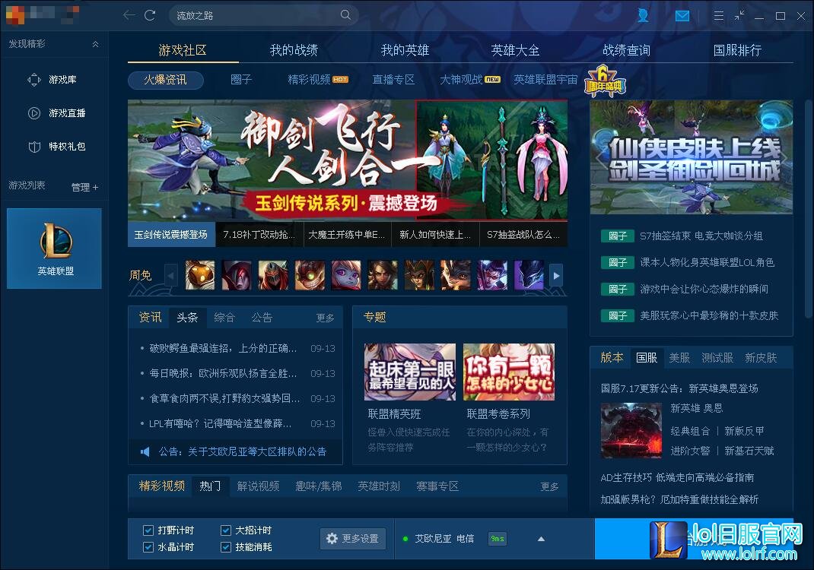
Task: Click the 9ms ping indicator
Action: coord(498,539)
